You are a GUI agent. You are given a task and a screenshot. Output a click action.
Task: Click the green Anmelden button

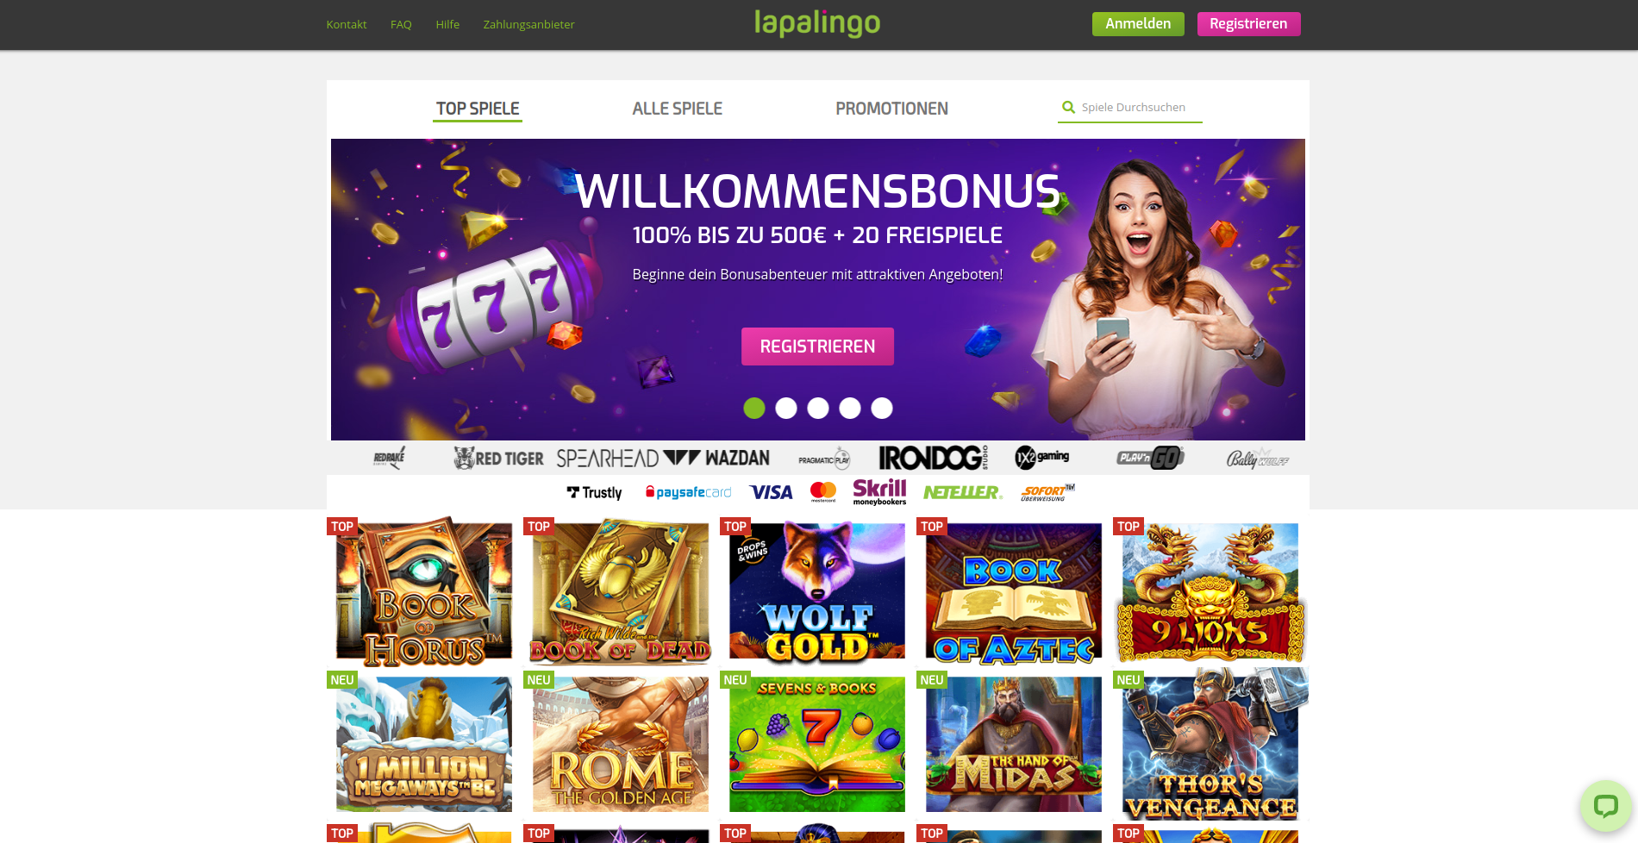coord(1138,24)
